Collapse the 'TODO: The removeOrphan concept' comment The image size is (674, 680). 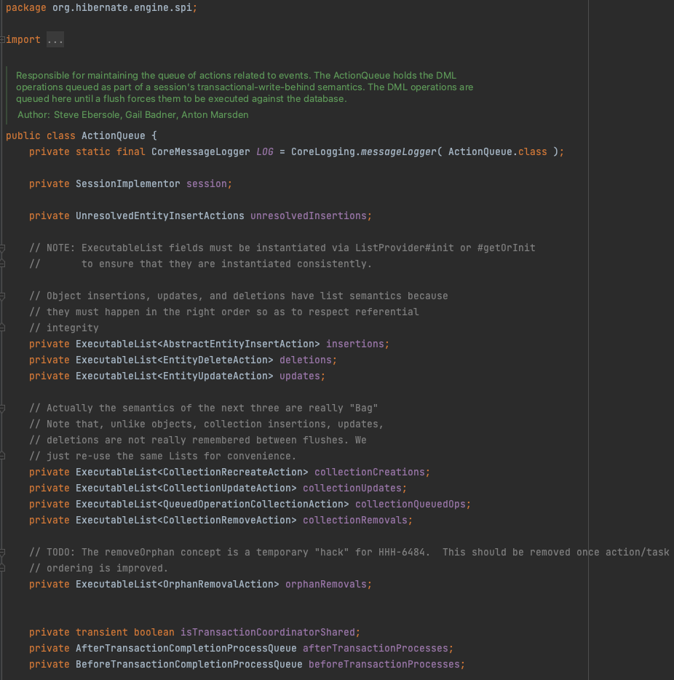point(2,552)
